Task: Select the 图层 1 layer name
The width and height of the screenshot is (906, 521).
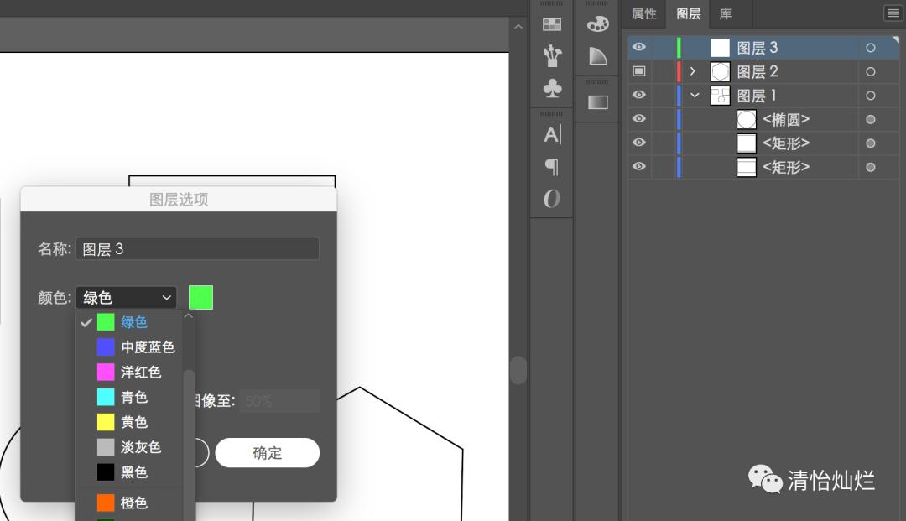Action: (x=757, y=96)
